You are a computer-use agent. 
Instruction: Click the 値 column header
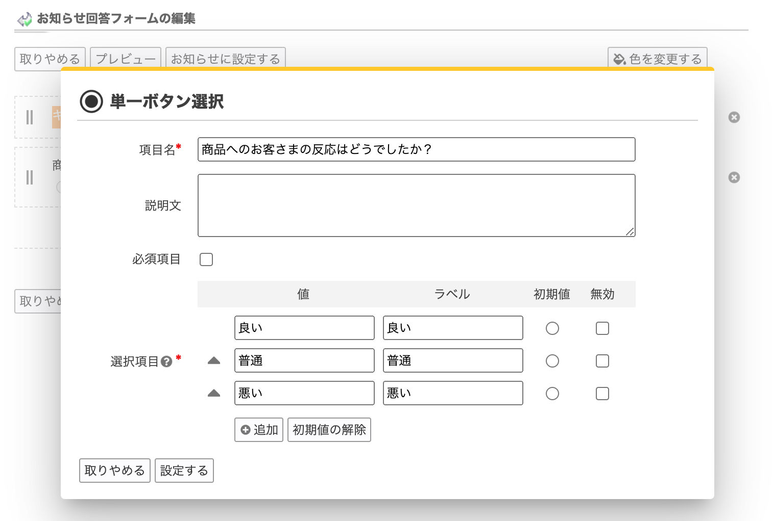click(x=303, y=294)
